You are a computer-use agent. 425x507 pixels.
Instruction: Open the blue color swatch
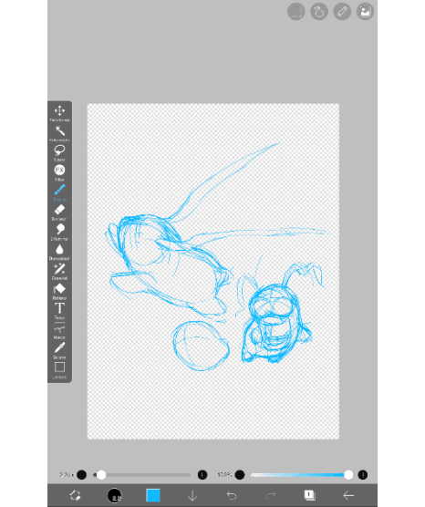[x=153, y=495]
